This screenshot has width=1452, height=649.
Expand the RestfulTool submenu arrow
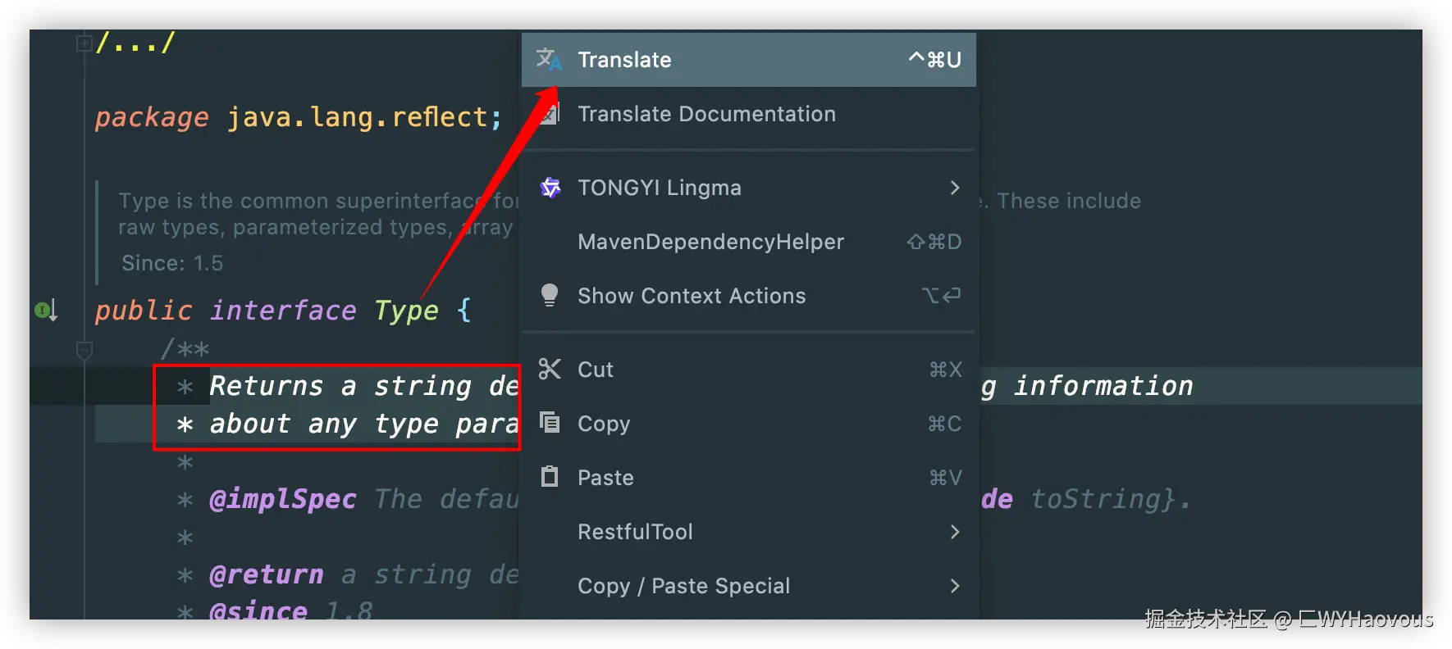tap(954, 532)
